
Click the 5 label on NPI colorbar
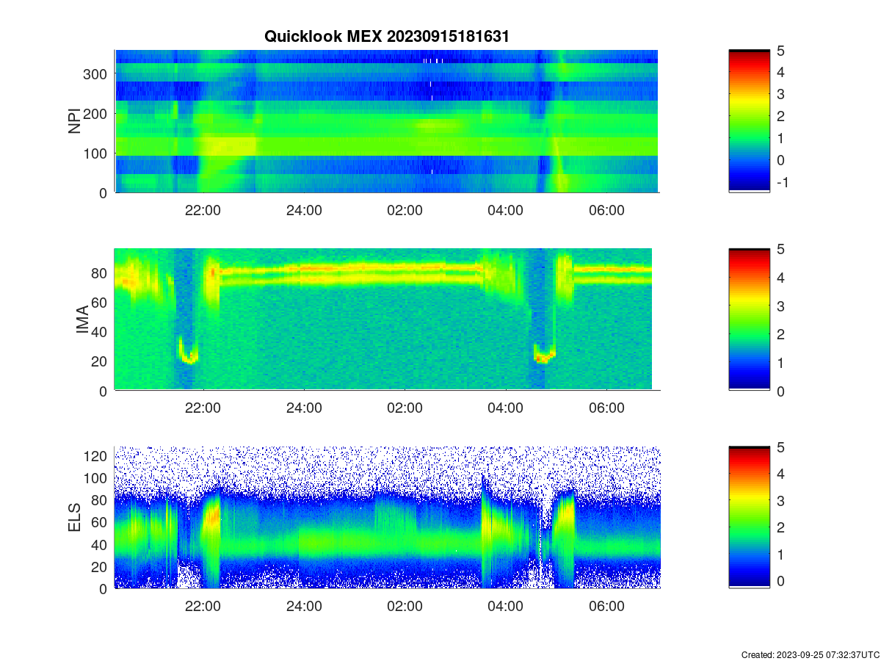(x=780, y=50)
